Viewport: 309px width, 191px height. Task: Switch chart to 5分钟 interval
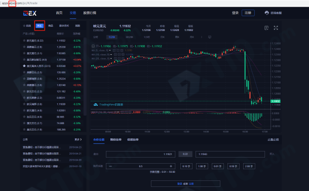[112, 37]
